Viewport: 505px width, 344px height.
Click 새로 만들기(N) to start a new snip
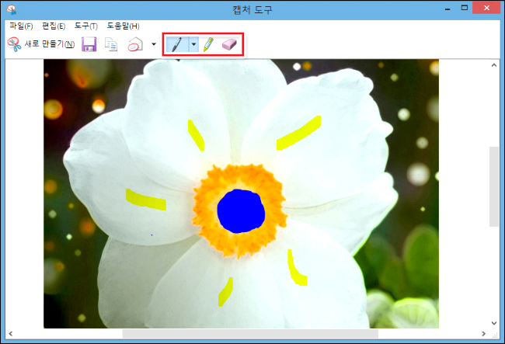click(x=41, y=44)
